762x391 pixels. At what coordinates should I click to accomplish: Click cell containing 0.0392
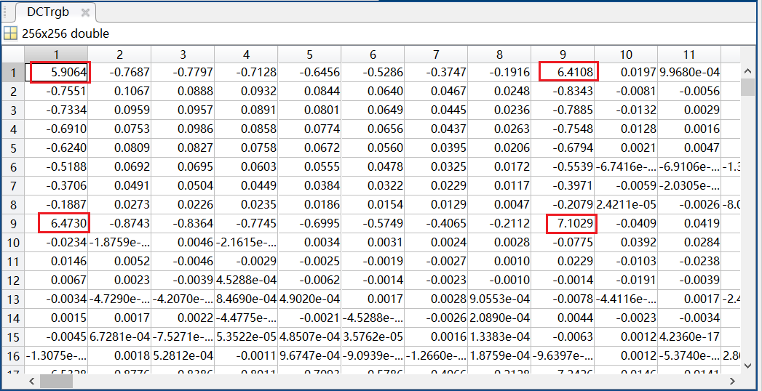click(626, 243)
